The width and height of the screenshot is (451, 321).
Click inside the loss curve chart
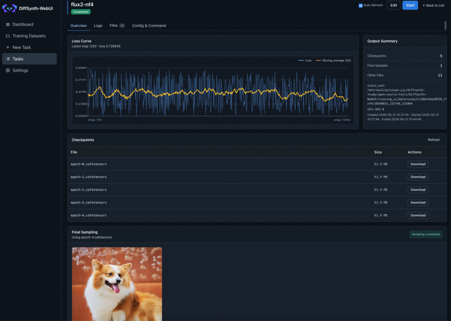tap(218, 92)
